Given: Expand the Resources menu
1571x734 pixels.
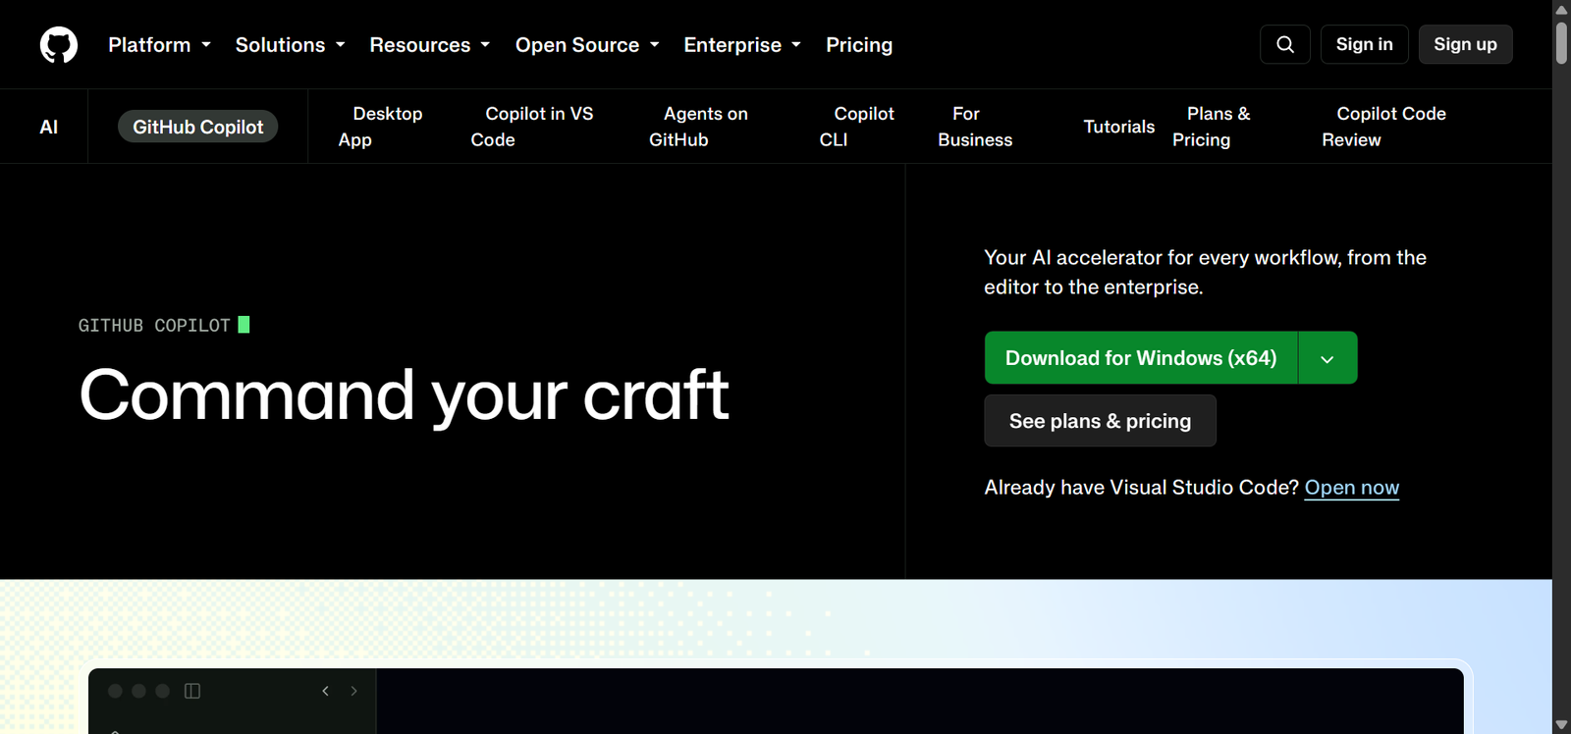Looking at the screenshot, I should [x=430, y=45].
